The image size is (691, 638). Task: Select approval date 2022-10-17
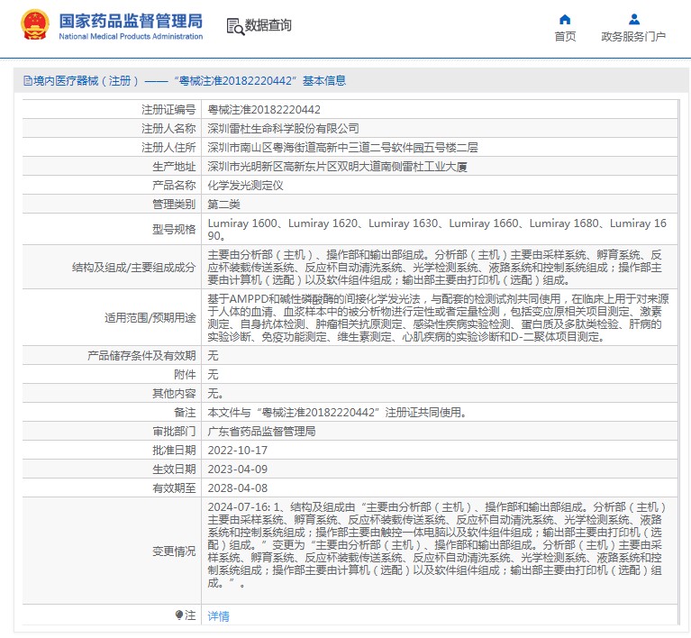click(238, 451)
